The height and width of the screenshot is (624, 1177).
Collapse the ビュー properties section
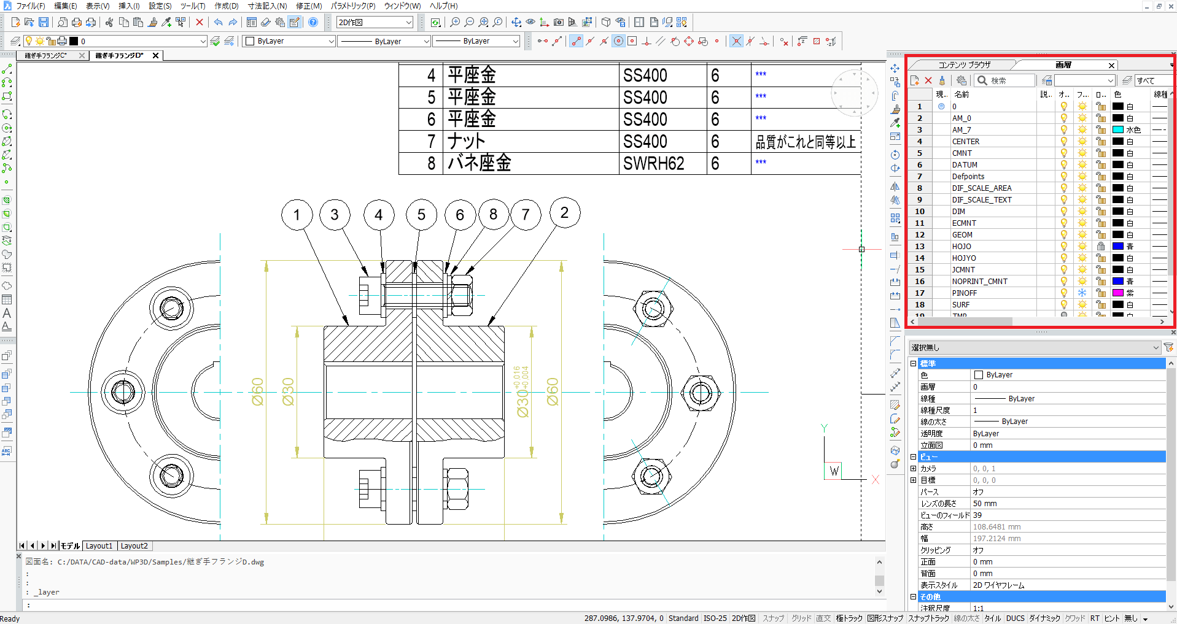click(913, 456)
